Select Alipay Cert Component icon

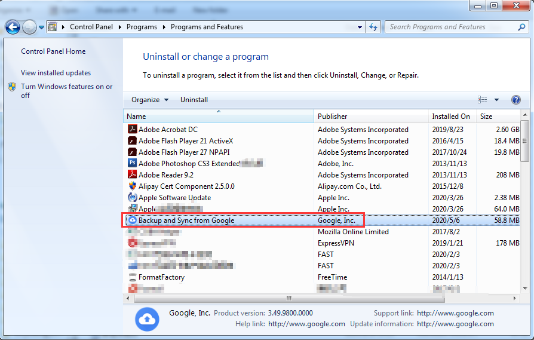(132, 186)
